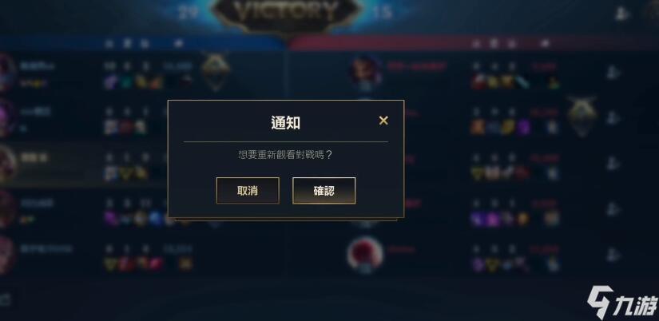Click the 取消 button
The image size is (659, 321).
click(248, 191)
